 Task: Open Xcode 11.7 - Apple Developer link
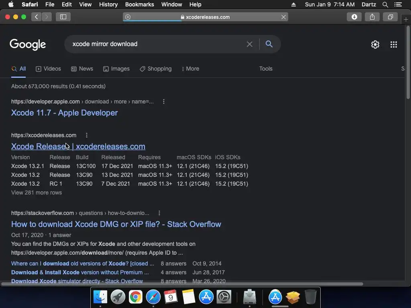[x=64, y=113]
